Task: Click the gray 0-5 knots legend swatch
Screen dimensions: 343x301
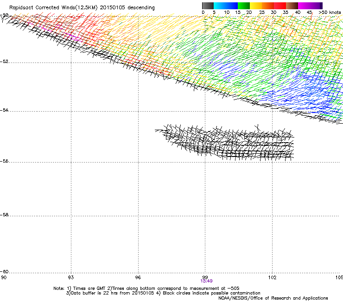Action: click(208, 6)
